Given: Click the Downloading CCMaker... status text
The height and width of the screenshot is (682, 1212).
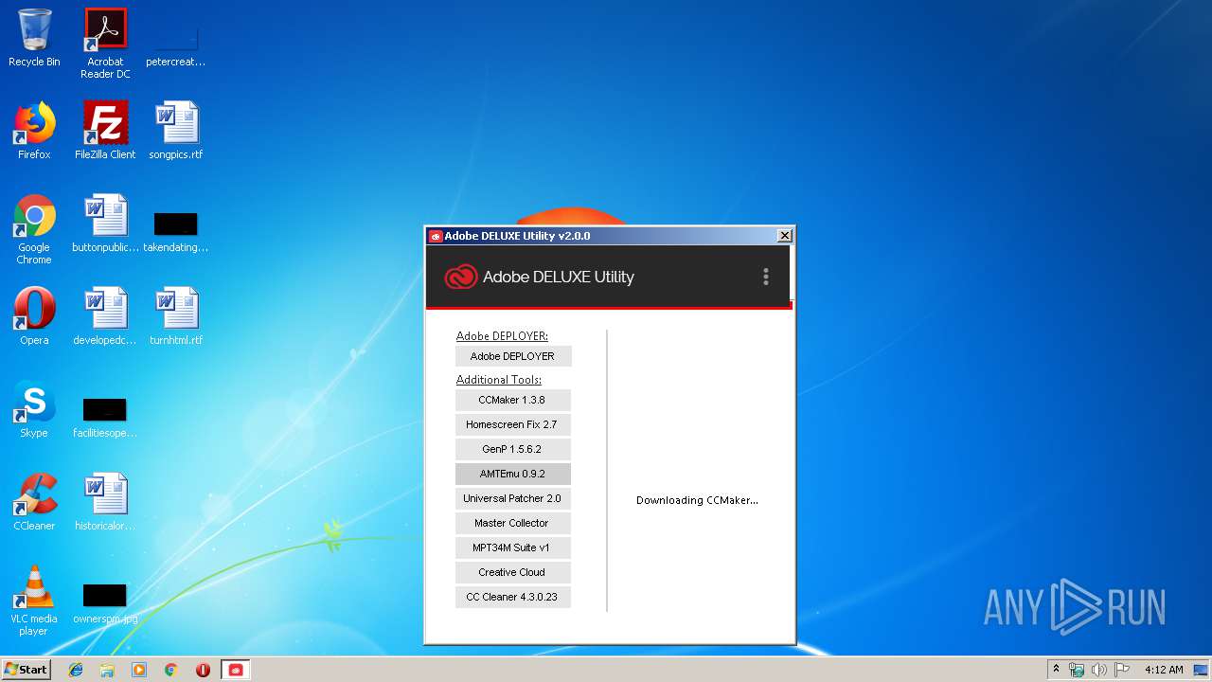Looking at the screenshot, I should 697,500.
